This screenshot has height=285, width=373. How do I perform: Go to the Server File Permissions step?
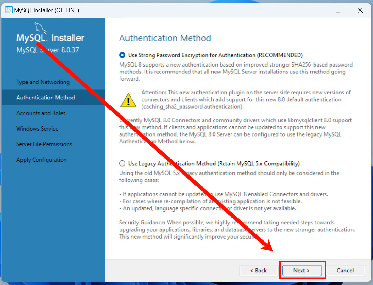(x=44, y=144)
